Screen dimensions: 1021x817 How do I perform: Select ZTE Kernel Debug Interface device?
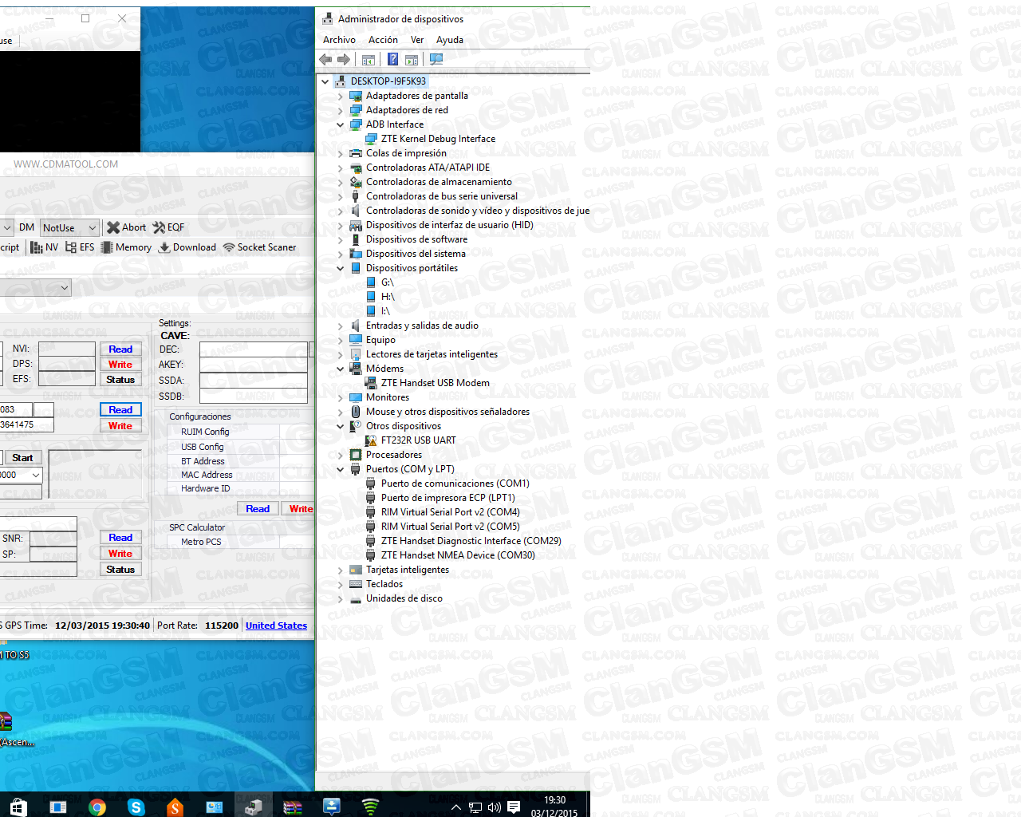(438, 139)
